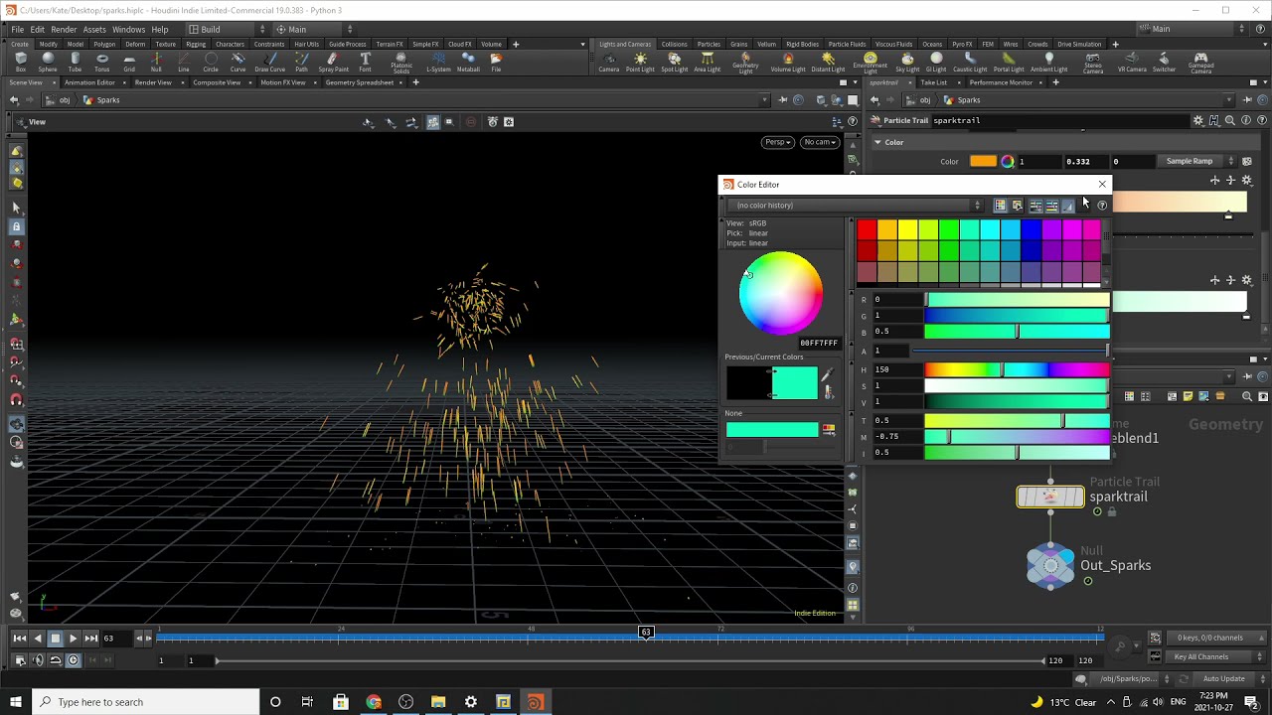The image size is (1272, 715).
Task: Toggle audio mute icon below timeline
Action: [39, 660]
